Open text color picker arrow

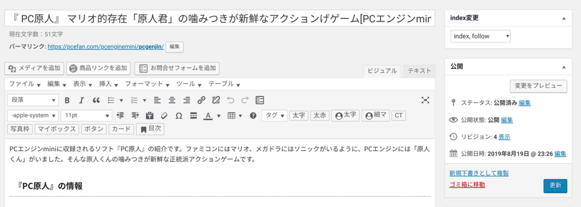point(219,115)
